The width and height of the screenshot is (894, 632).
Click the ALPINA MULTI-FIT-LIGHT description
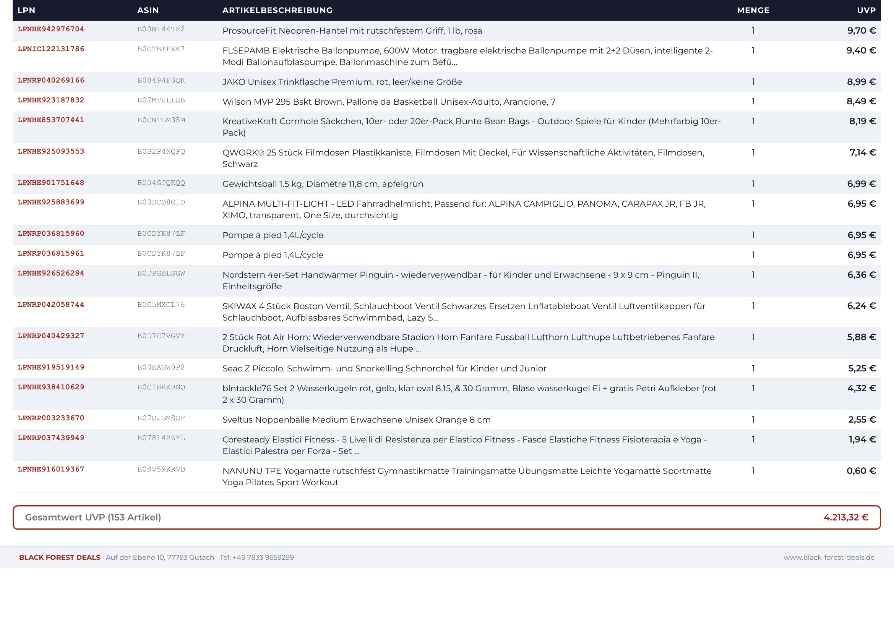(x=464, y=209)
